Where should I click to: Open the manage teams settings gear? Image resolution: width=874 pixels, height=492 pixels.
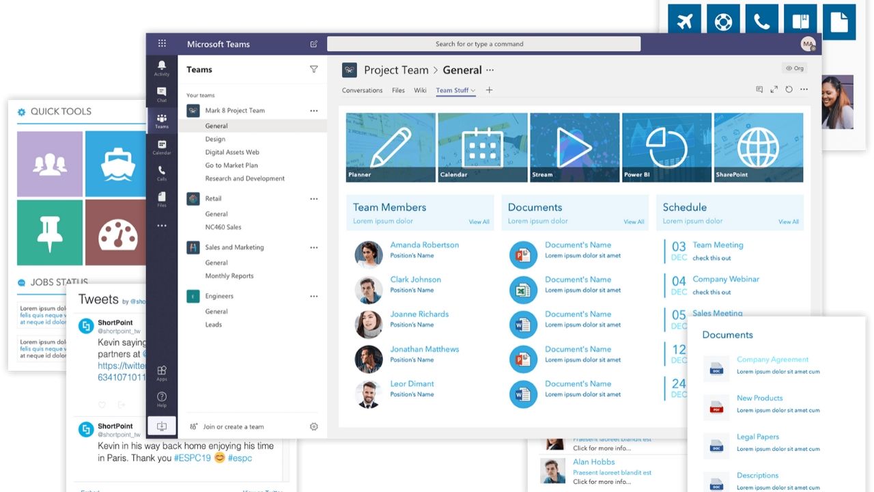tap(314, 426)
